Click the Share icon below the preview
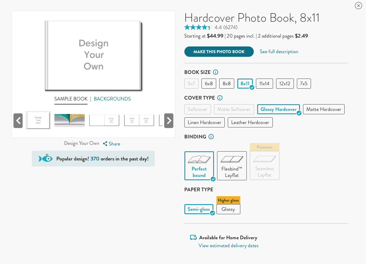This screenshot has height=264, width=366. pyautogui.click(x=105, y=144)
